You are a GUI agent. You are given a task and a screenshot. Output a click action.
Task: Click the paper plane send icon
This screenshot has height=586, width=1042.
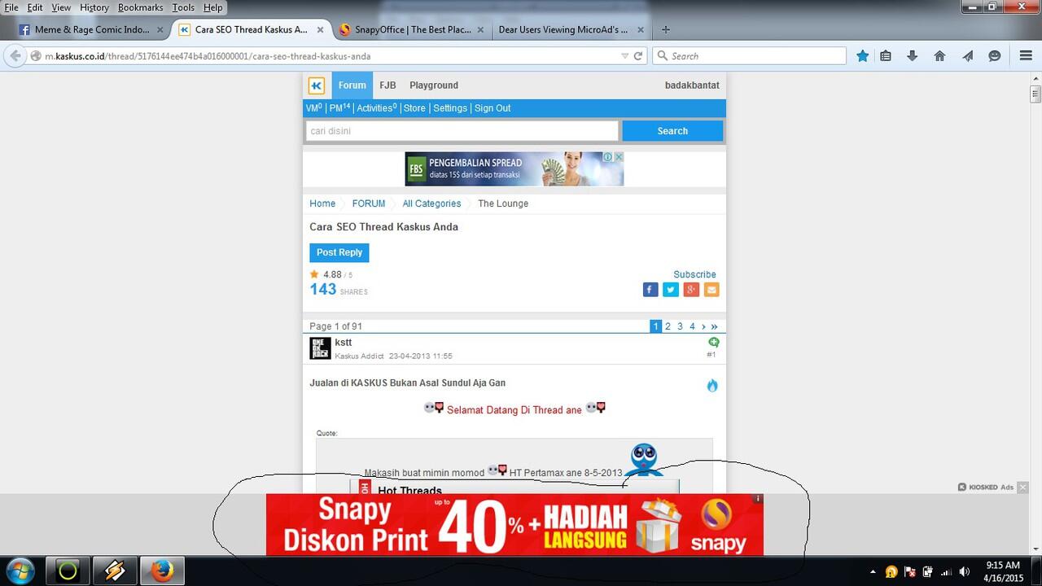(x=967, y=56)
